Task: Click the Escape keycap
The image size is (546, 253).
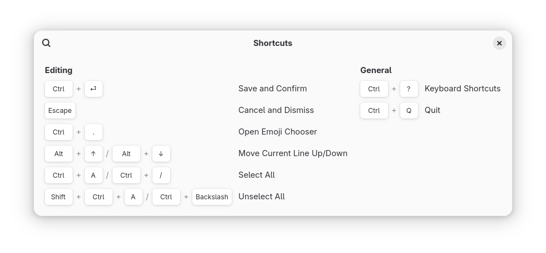Action: pyautogui.click(x=60, y=110)
